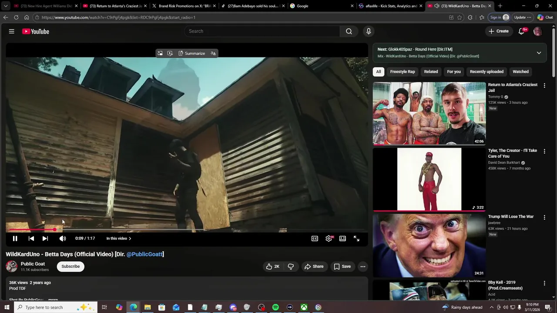Click the Sign in profile button
This screenshot has height=313, width=557.
pos(499,17)
